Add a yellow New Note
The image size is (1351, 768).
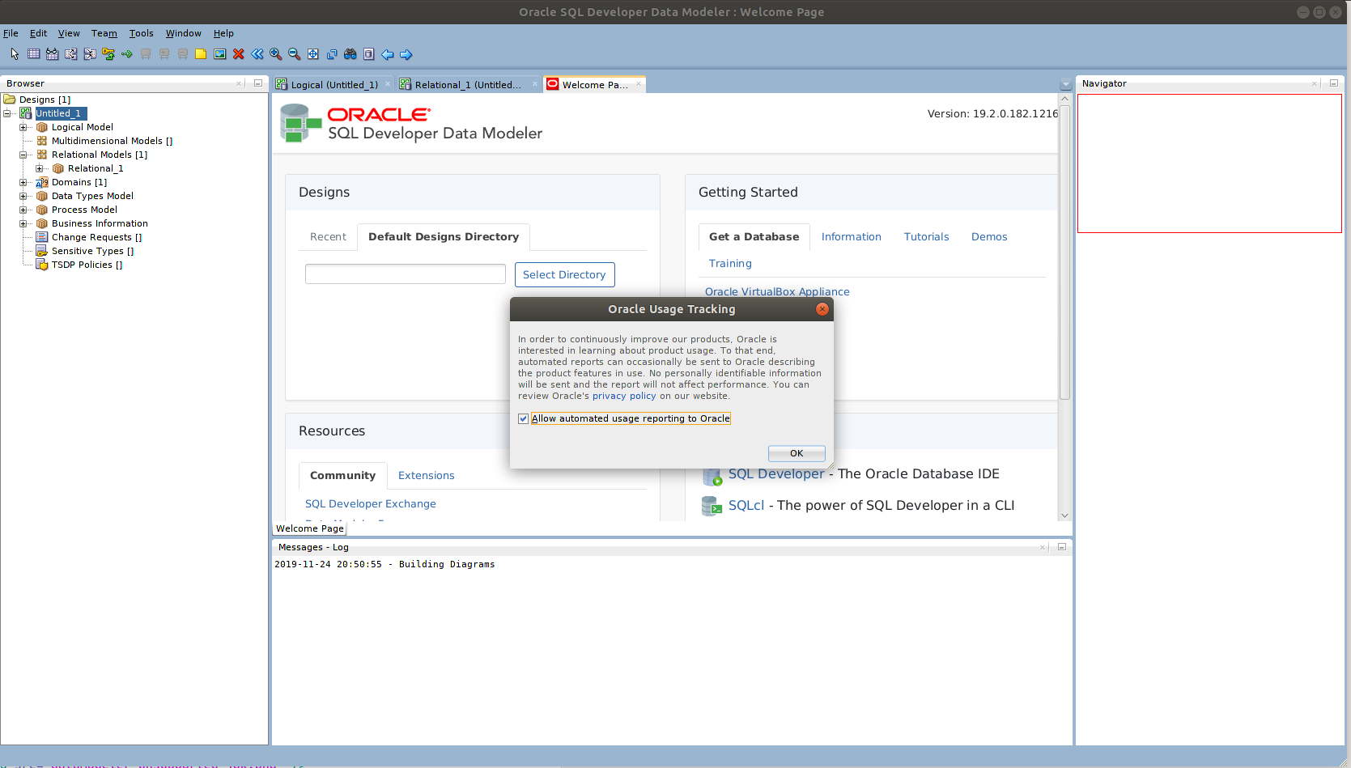click(x=201, y=54)
